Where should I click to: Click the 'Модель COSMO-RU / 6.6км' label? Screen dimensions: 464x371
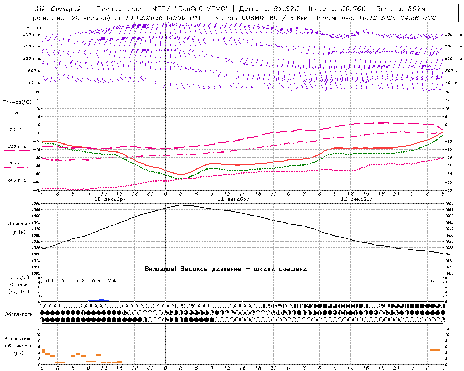click(x=261, y=18)
